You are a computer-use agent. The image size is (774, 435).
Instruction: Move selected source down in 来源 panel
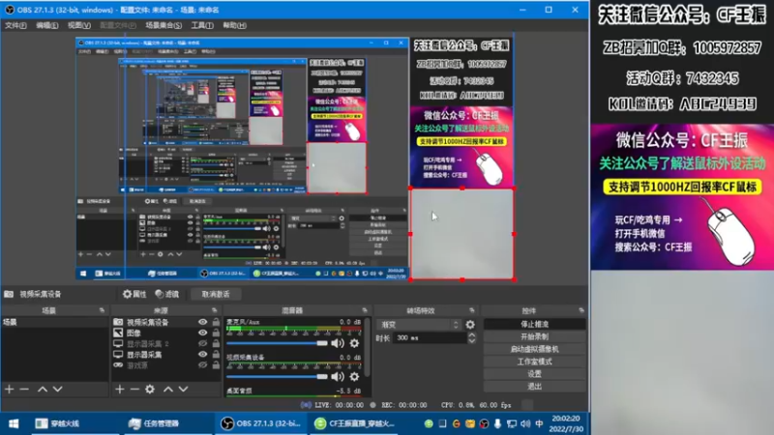tap(183, 390)
